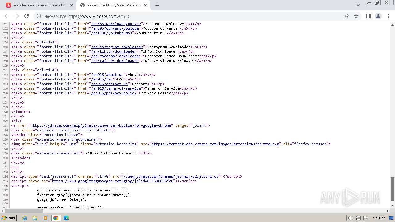Open the Action Center flag tray icon

click(366, 218)
